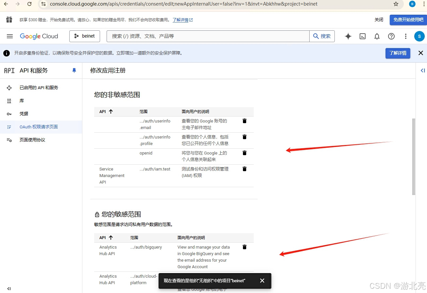
Task: Bookmark this page with the star icon
Action: point(396,4)
